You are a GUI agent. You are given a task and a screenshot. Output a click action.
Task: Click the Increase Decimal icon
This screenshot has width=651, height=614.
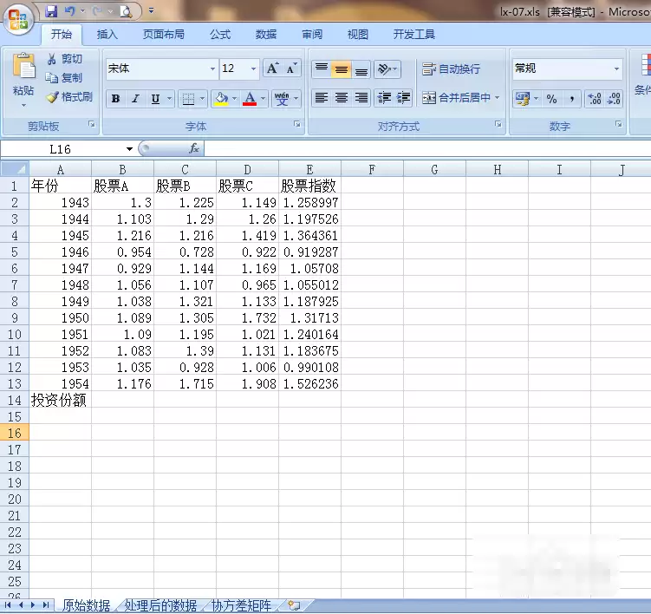click(x=594, y=99)
